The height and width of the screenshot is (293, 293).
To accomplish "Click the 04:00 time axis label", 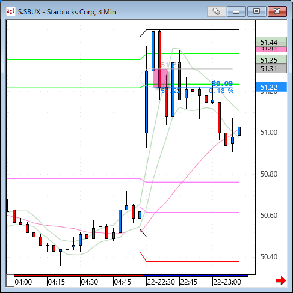I will [x=23, y=282].
